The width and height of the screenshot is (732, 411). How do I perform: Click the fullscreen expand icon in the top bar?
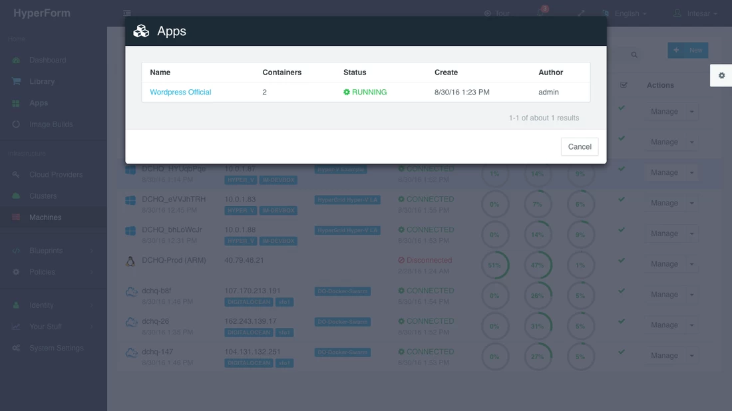pyautogui.click(x=581, y=13)
